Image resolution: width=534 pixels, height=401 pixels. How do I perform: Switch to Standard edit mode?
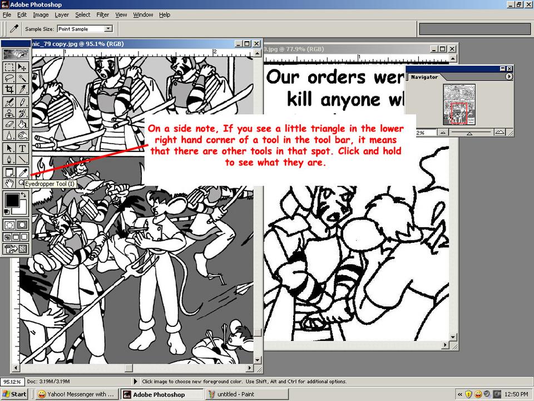point(9,225)
